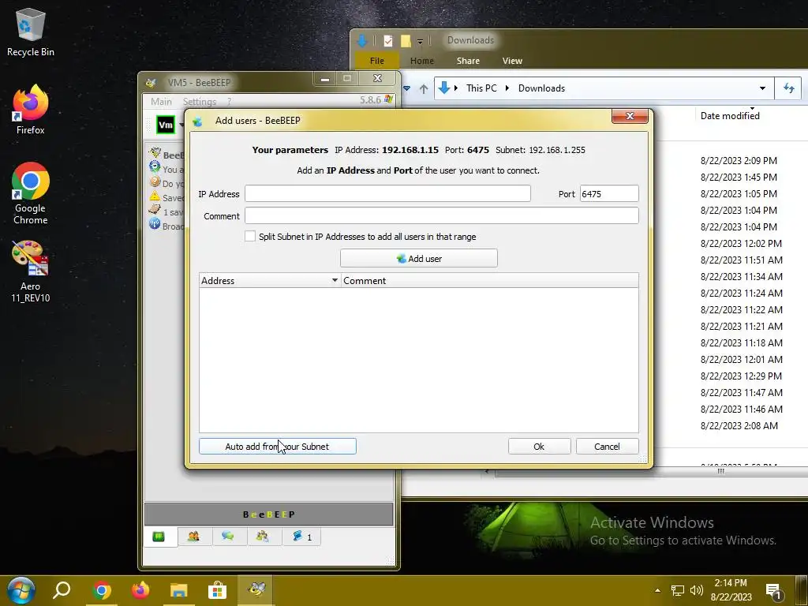Click Explorer new folder quick access icon
The height and width of the screenshot is (606, 808).
[406, 41]
